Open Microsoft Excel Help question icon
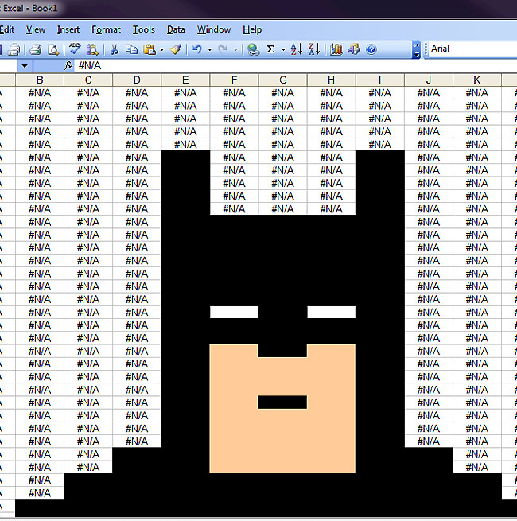This screenshot has width=517, height=521. [371, 50]
